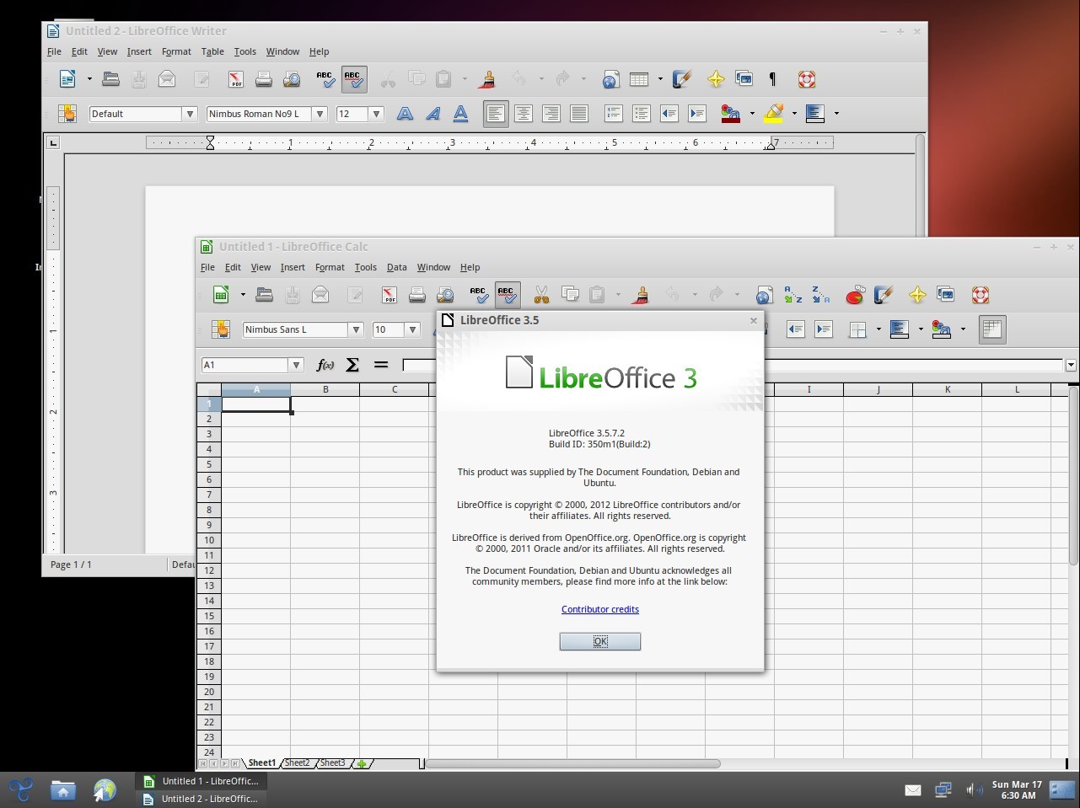This screenshot has width=1080, height=808.
Task: Open Writer Table menu
Action: pos(212,51)
